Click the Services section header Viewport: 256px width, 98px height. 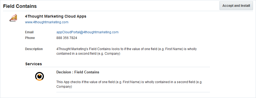[x=33, y=64]
